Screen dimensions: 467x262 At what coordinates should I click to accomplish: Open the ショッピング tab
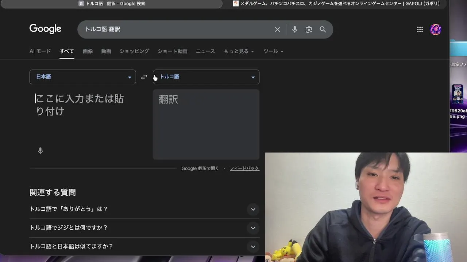134,51
